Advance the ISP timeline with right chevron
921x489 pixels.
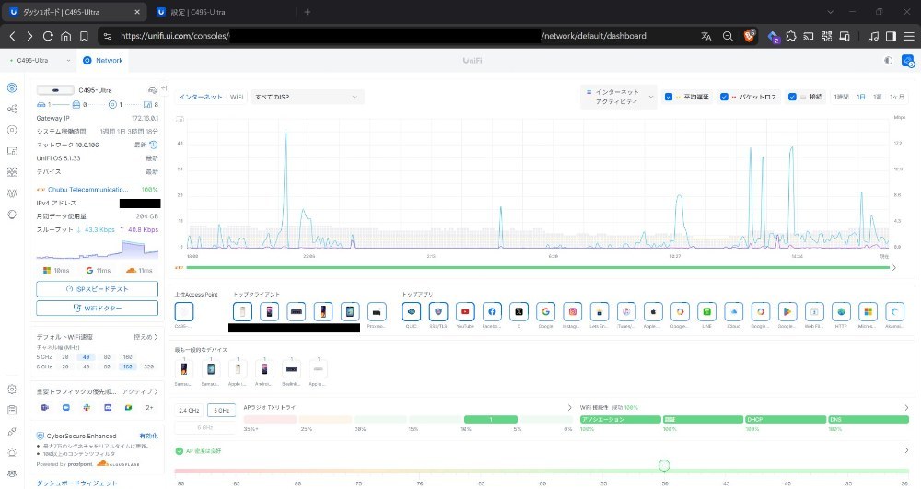(x=894, y=268)
